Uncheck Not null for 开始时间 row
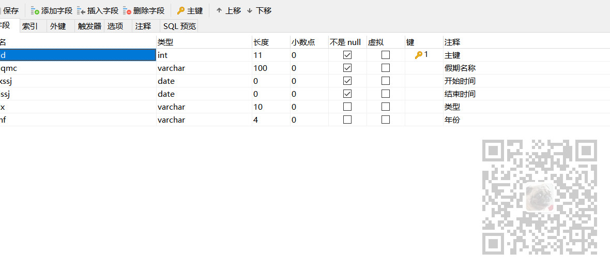The image size is (610, 267). [347, 81]
